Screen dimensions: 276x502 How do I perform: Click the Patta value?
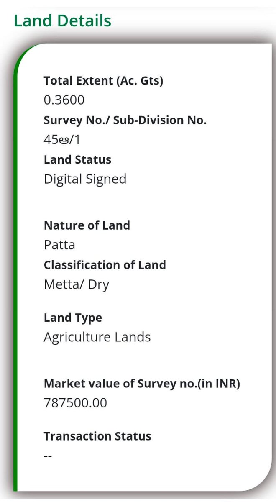pos(59,245)
